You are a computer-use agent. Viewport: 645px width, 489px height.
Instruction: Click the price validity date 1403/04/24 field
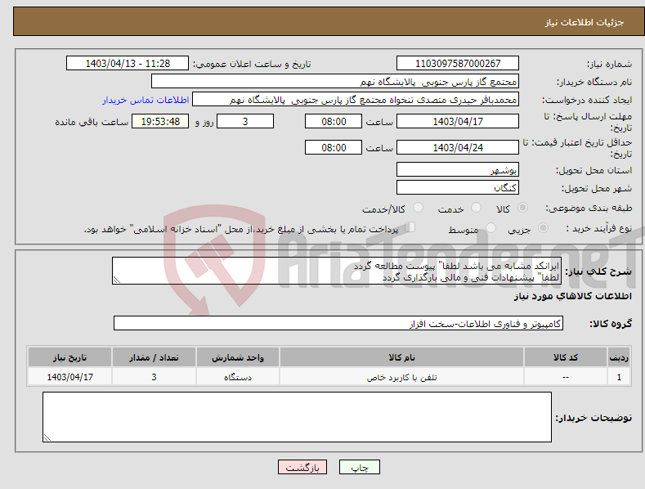point(458,147)
